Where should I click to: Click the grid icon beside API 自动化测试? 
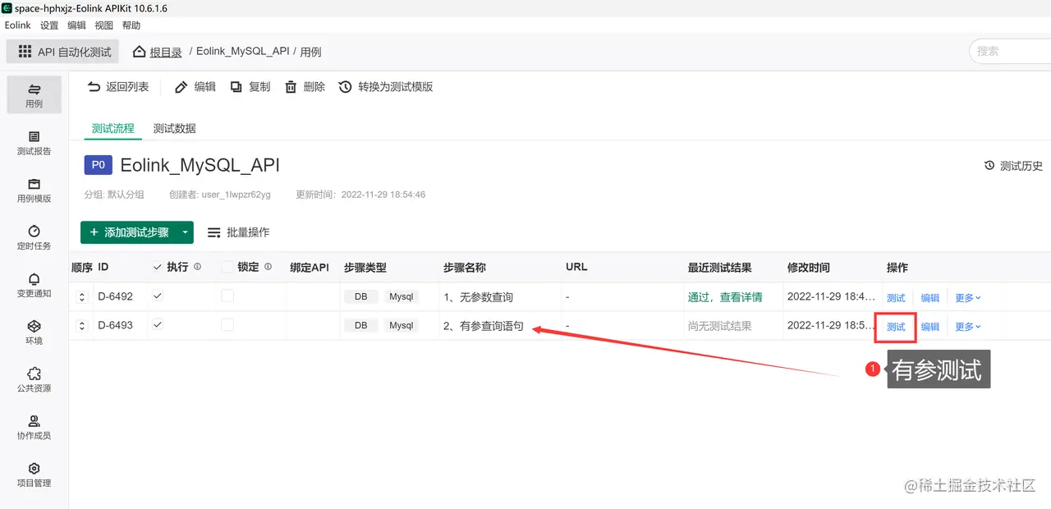click(x=25, y=52)
